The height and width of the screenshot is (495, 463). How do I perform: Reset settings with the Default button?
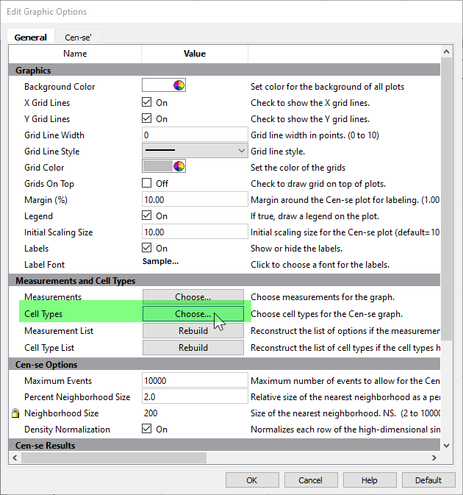pyautogui.click(x=428, y=480)
